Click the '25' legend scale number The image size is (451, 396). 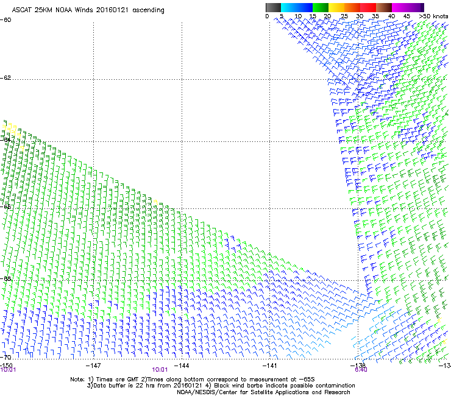click(x=344, y=16)
